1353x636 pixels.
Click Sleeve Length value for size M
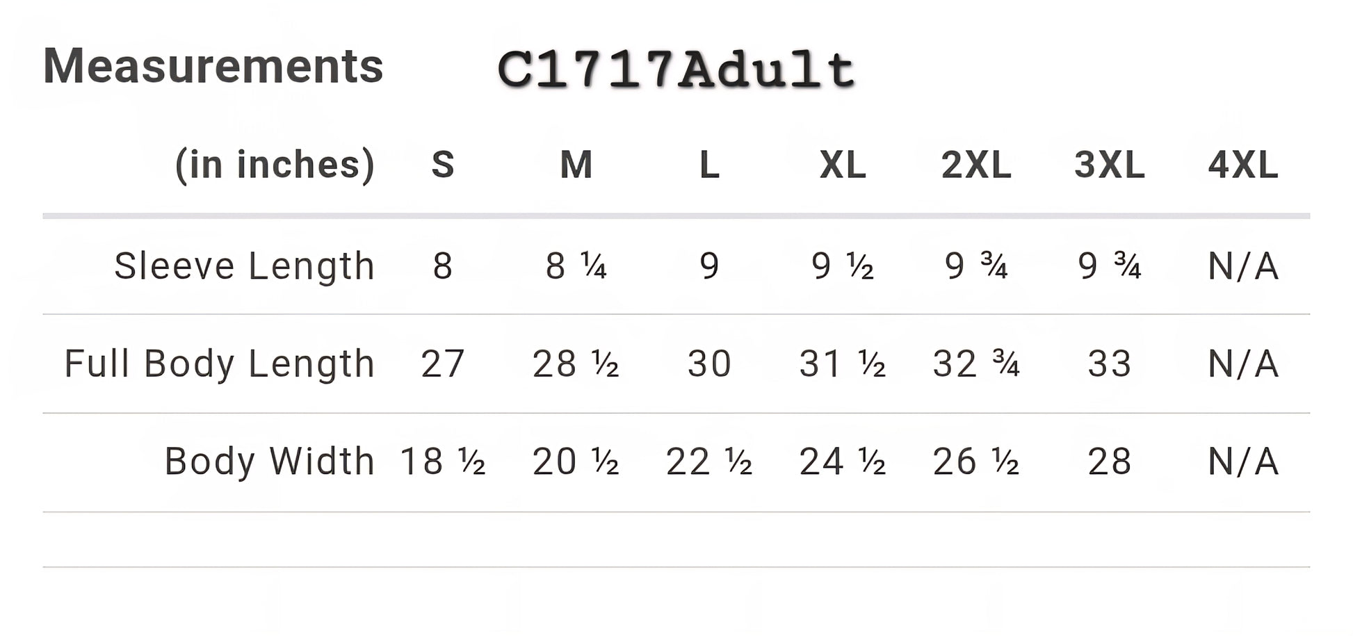[576, 266]
